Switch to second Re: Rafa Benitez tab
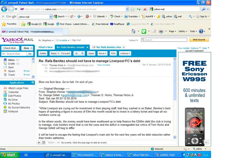249x158 pixels. click(x=109, y=47)
